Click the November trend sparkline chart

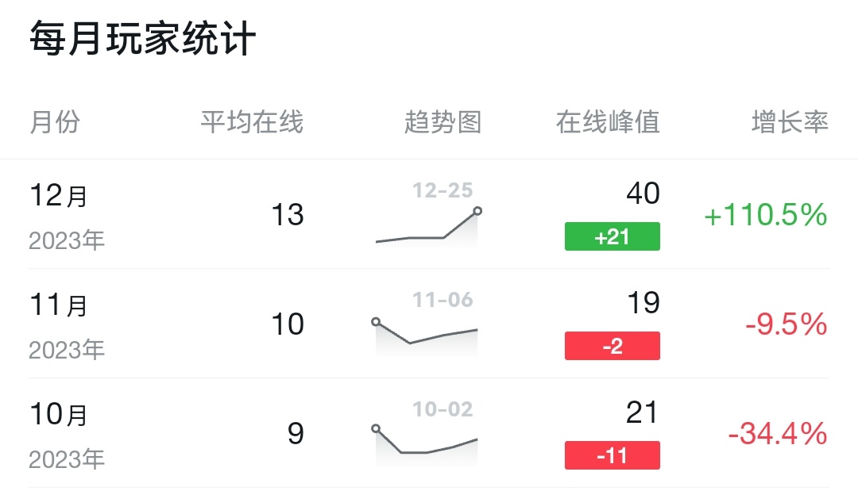click(427, 336)
